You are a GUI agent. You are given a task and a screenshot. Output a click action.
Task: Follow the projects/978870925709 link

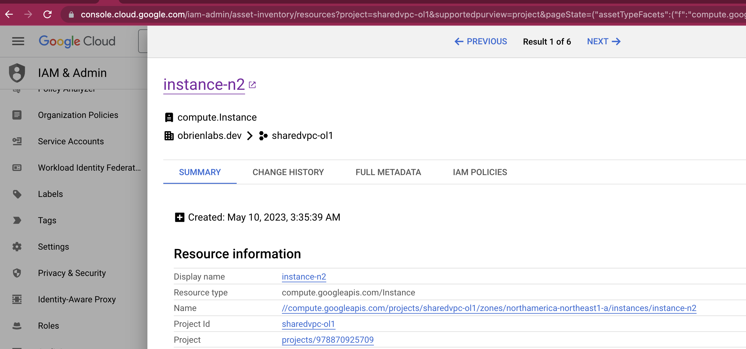327,340
